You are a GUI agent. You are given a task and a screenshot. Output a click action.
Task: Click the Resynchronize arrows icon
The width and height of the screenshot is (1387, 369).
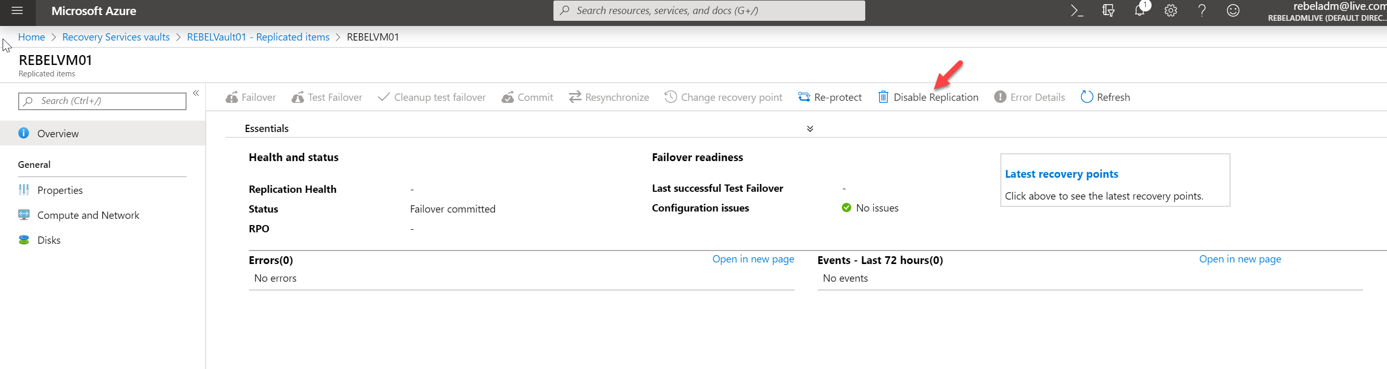(575, 97)
